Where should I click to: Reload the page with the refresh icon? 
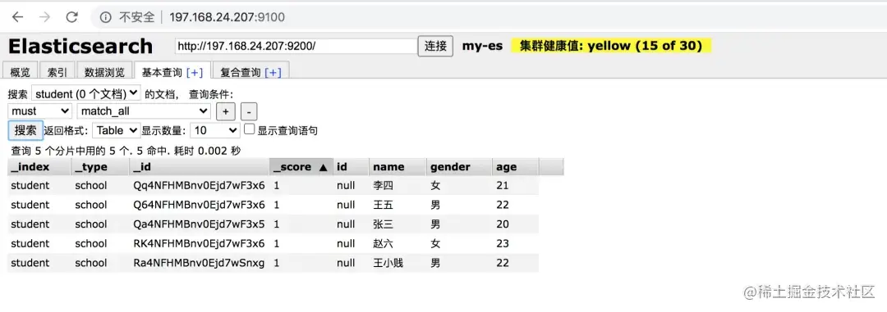tap(71, 17)
